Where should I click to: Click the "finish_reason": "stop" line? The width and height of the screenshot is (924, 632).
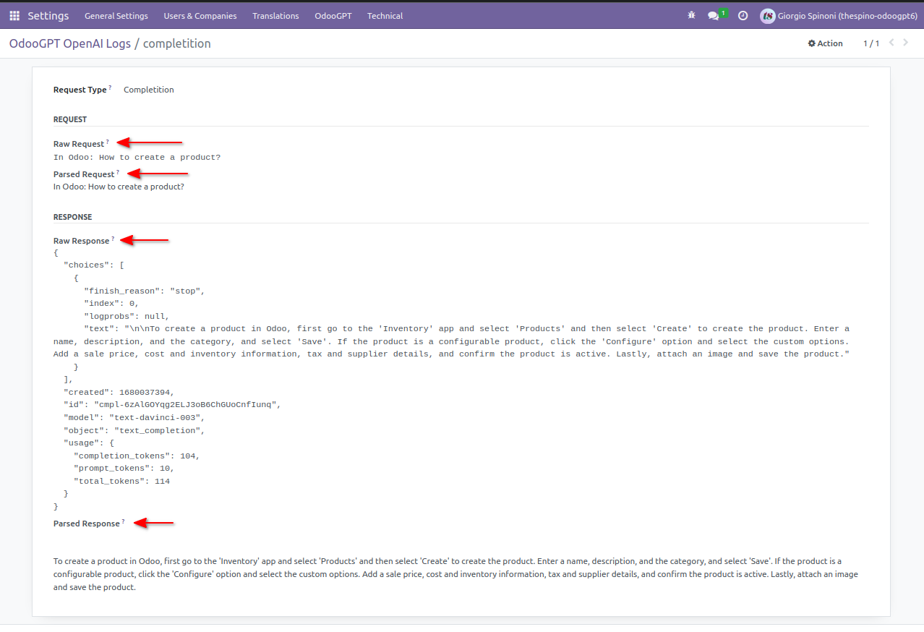tap(145, 291)
